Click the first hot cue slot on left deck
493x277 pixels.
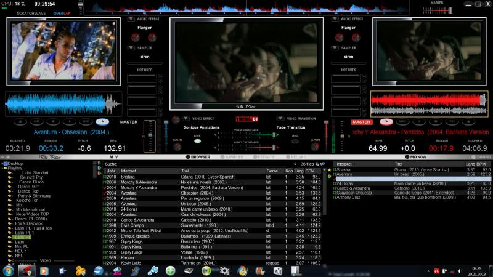pyautogui.click(x=142, y=79)
